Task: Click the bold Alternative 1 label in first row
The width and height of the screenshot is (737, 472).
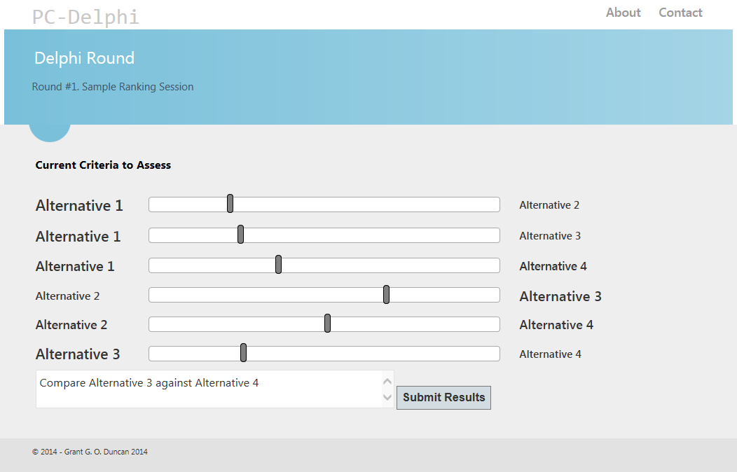Action: (78, 205)
